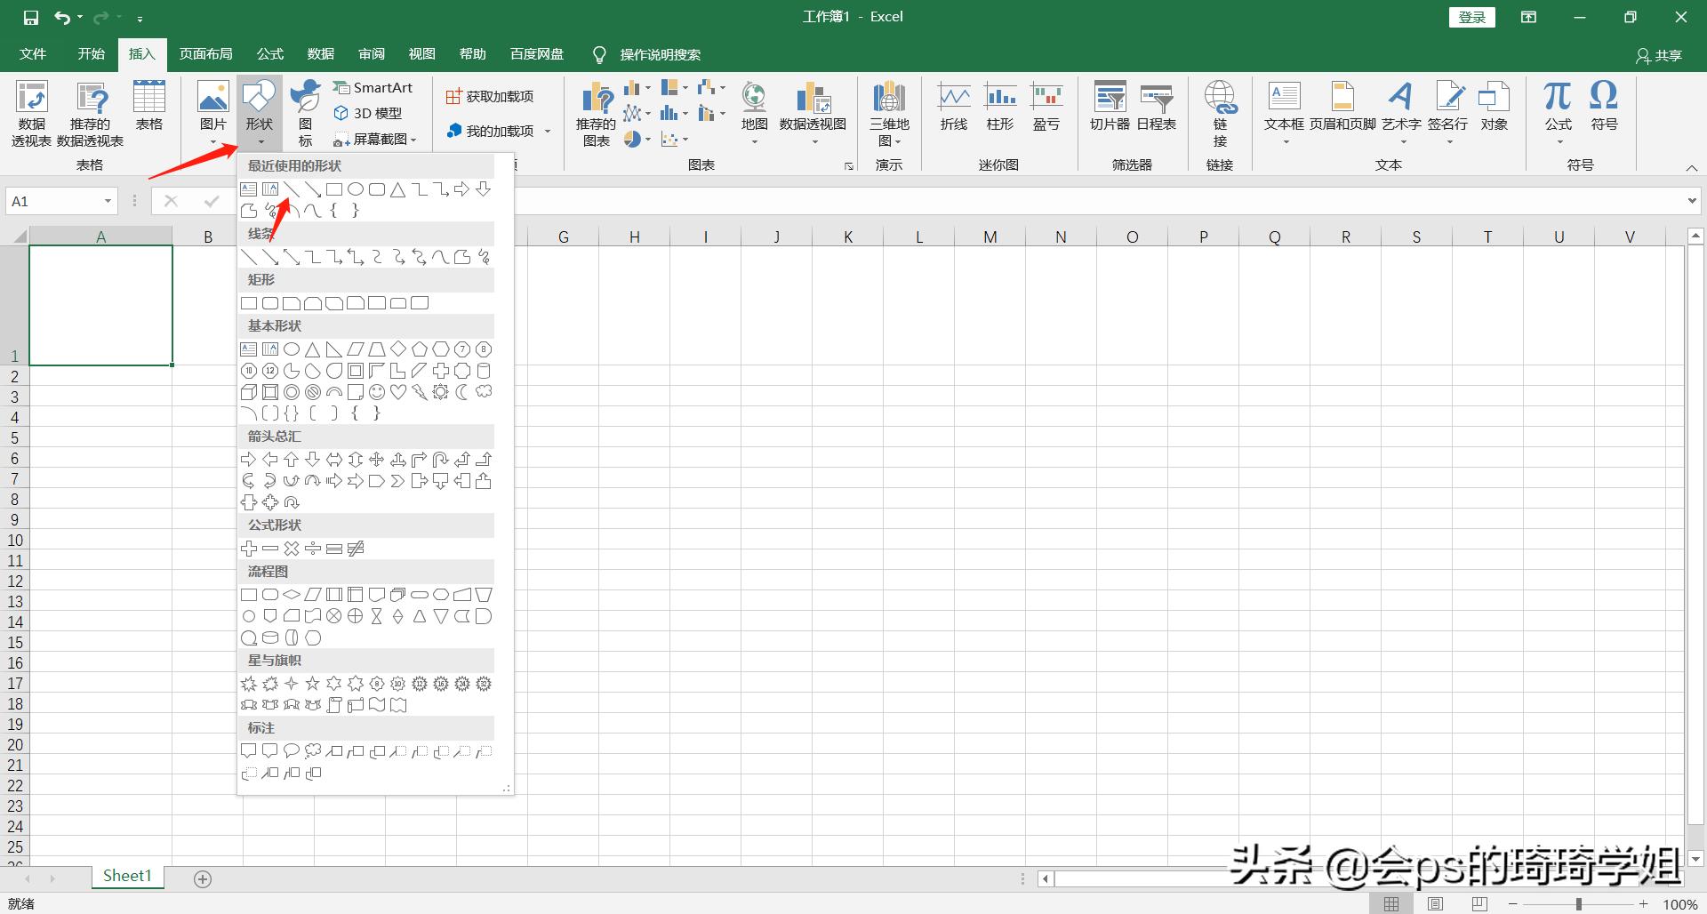Screen dimensions: 1707x914
Task: Click the 登录 login button
Action: (x=1471, y=16)
